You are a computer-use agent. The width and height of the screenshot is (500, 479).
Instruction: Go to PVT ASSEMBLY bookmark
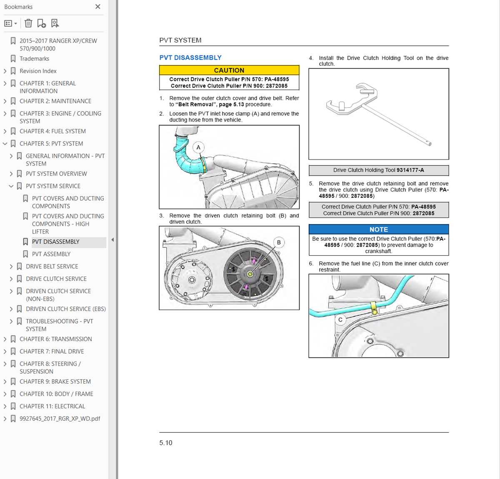pyautogui.click(x=51, y=254)
